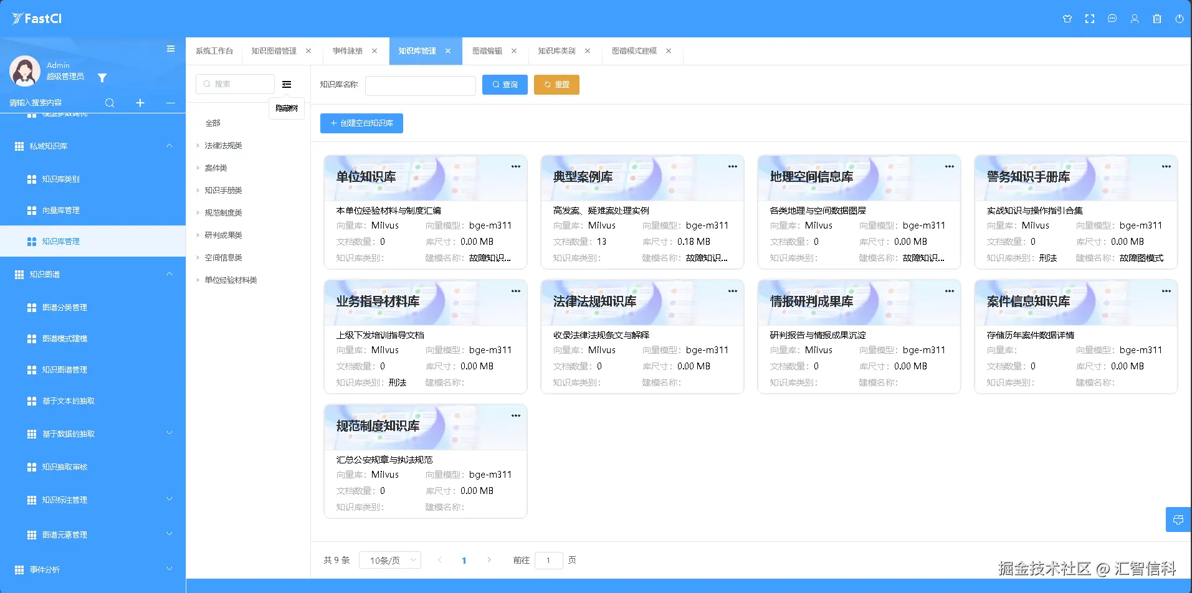The width and height of the screenshot is (1192, 593).
Task: Toggle fullscreen mode icon
Action: 1090,19
